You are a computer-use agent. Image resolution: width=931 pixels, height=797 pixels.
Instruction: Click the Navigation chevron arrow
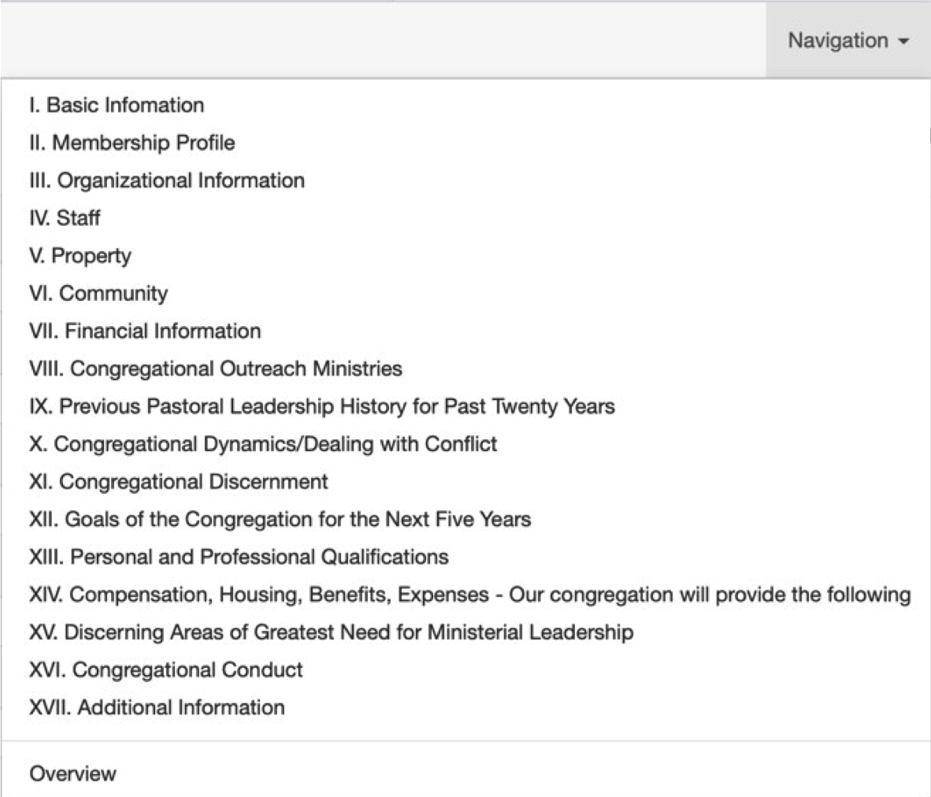point(903,43)
